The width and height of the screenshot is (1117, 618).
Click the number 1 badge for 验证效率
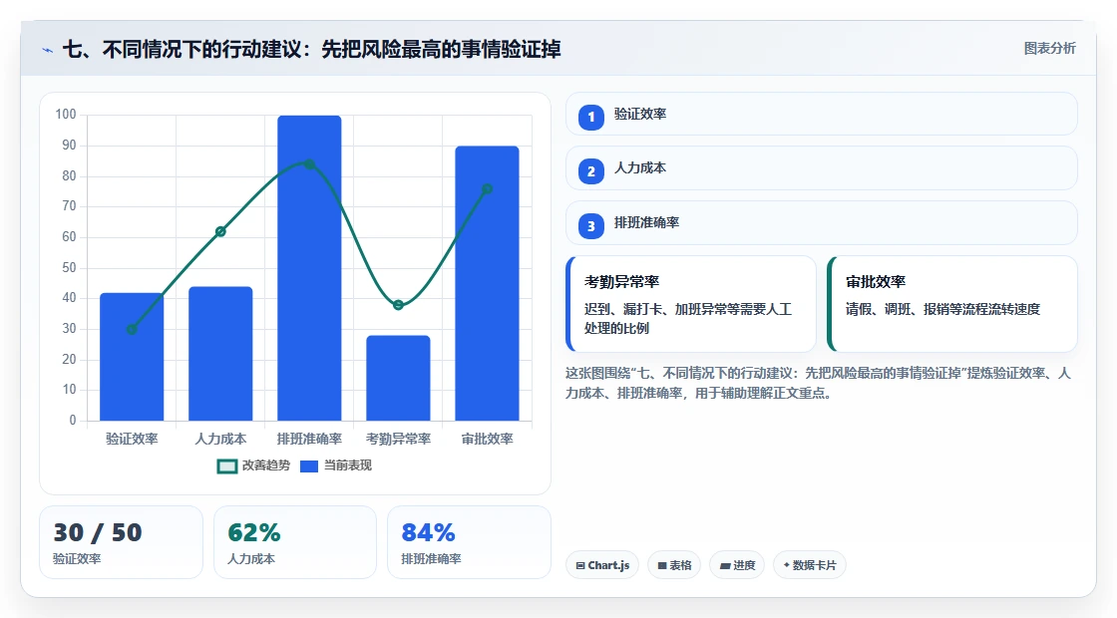click(591, 117)
